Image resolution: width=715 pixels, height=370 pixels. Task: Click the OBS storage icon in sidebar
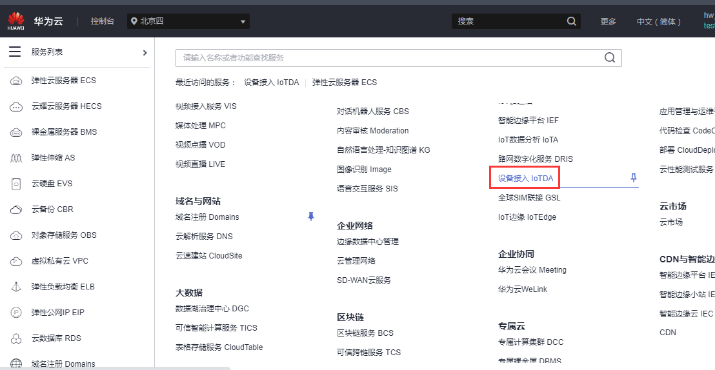click(x=16, y=235)
